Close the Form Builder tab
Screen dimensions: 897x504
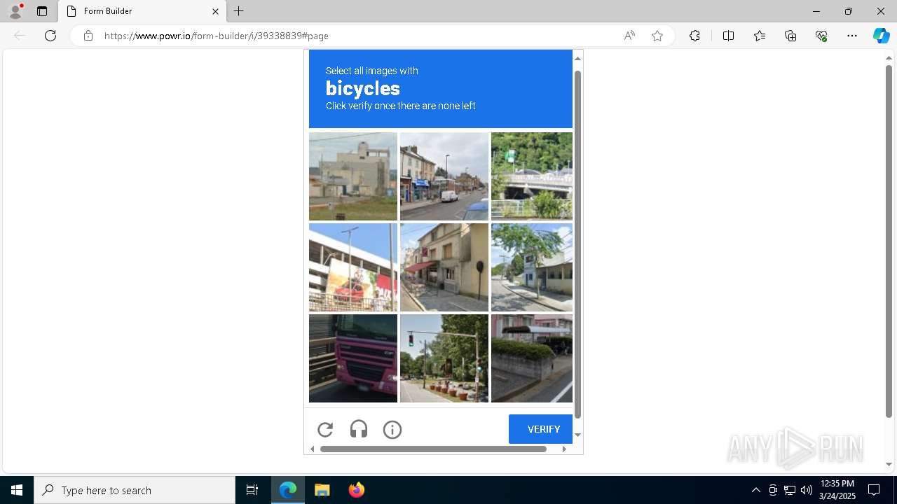coord(215,11)
